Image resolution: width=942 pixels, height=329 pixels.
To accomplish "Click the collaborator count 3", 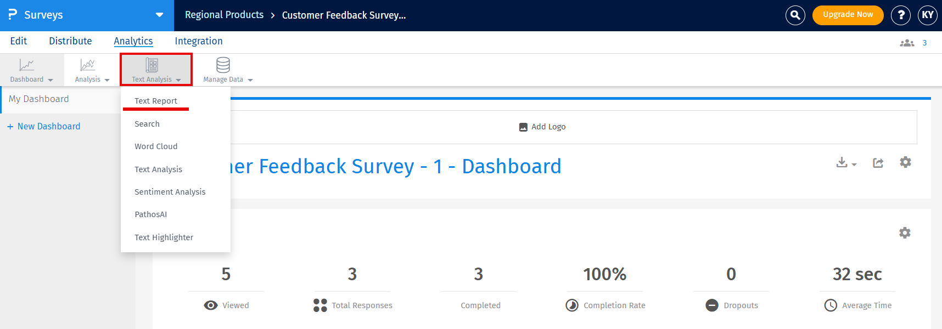I will [924, 43].
